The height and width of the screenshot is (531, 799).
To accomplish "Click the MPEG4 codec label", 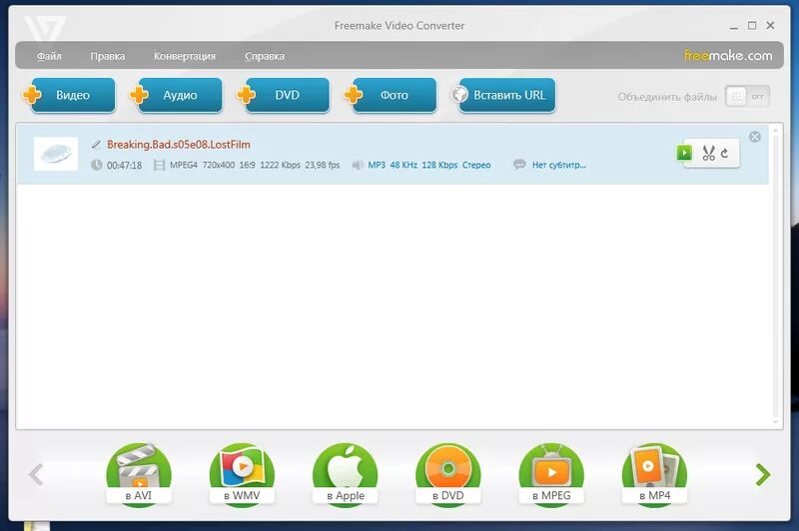I will [x=184, y=165].
